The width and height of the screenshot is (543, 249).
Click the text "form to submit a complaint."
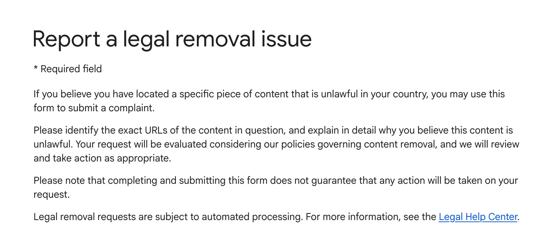point(94,108)
